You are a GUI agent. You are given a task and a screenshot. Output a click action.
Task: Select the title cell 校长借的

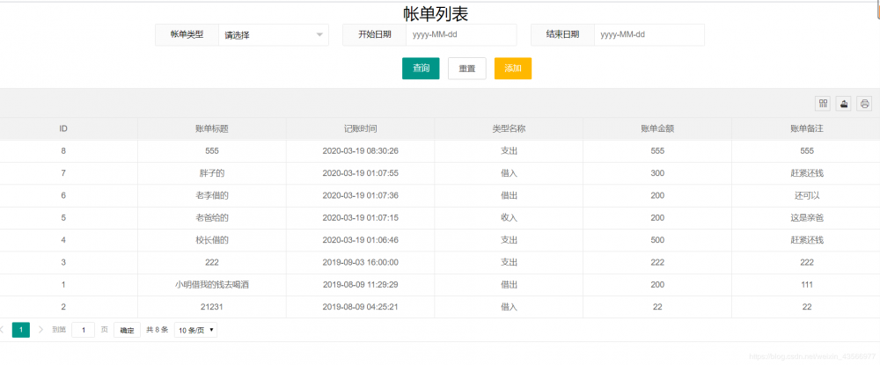pyautogui.click(x=211, y=240)
